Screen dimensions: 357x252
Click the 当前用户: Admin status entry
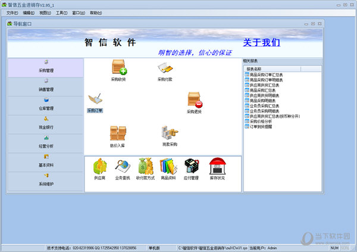263,248
